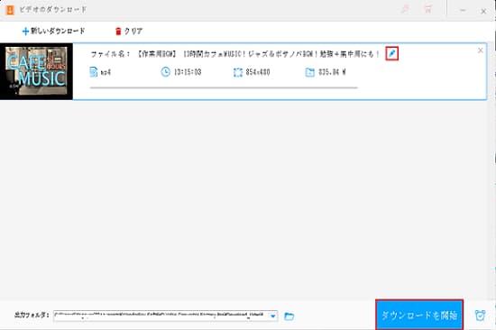
Task: Click the クリア trash button
Action: coord(128,31)
